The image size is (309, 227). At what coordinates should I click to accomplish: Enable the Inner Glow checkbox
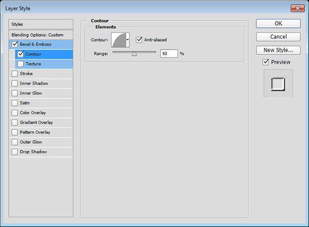point(14,93)
